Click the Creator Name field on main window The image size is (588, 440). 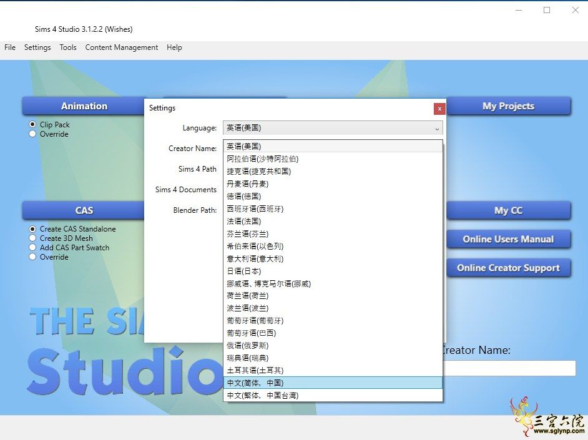point(509,368)
